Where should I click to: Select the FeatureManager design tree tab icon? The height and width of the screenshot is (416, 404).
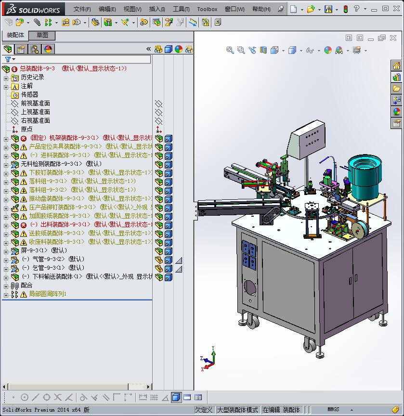click(8, 49)
